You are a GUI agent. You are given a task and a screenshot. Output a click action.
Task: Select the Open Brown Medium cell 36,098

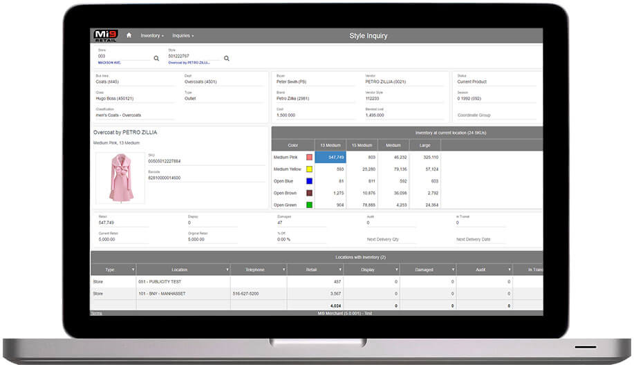click(x=393, y=193)
